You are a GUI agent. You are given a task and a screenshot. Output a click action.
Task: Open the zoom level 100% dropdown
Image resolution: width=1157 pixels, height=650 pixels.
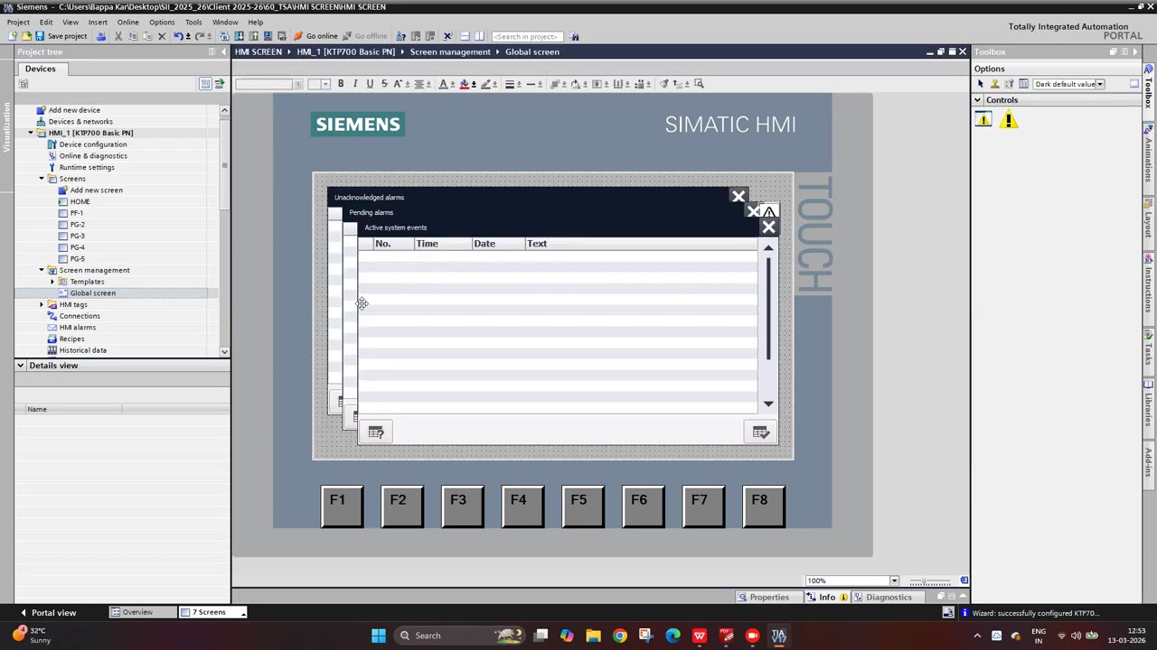click(894, 581)
